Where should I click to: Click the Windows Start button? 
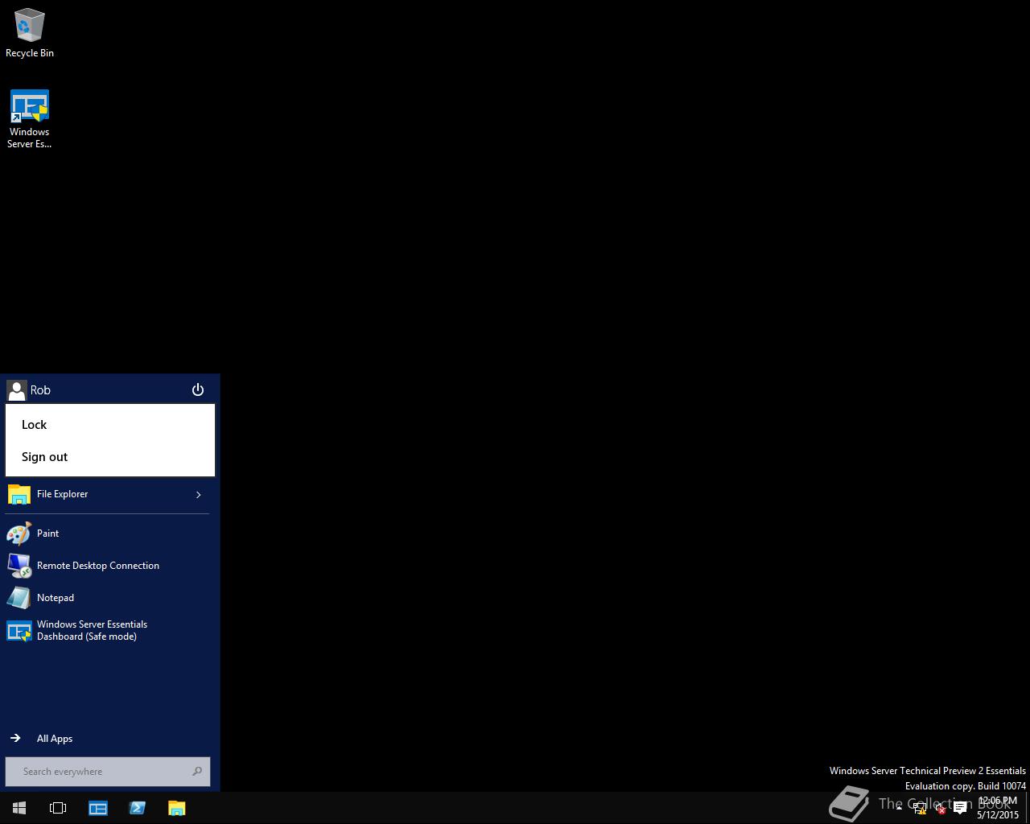19,808
